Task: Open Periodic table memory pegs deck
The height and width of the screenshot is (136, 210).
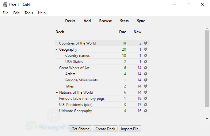Action: (x=82, y=99)
